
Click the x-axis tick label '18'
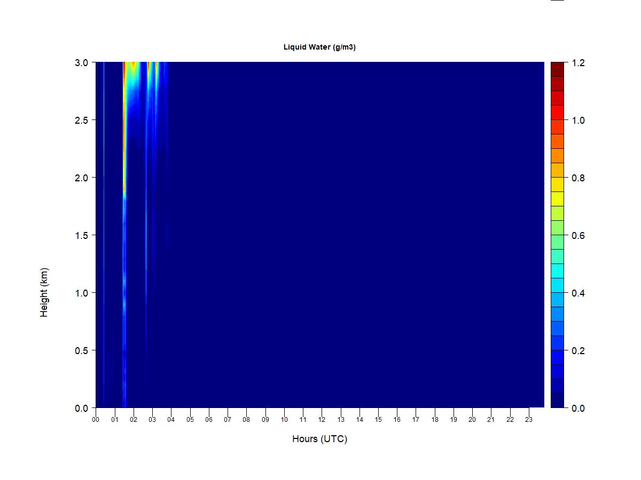tap(435, 420)
